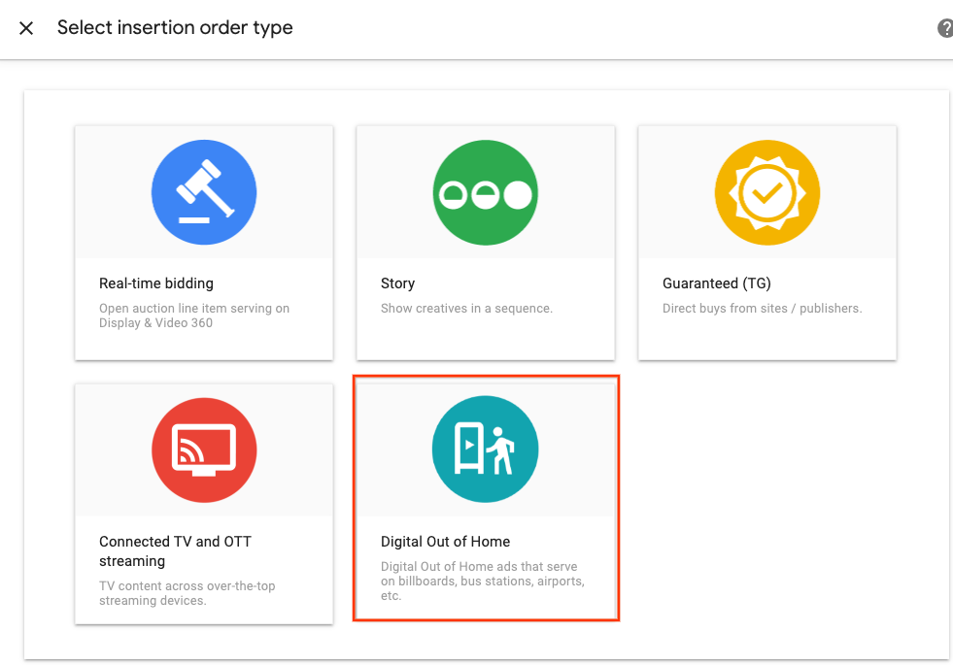Click the Guaranteed (TG) title text
This screenshot has width=953, height=665.
[716, 283]
